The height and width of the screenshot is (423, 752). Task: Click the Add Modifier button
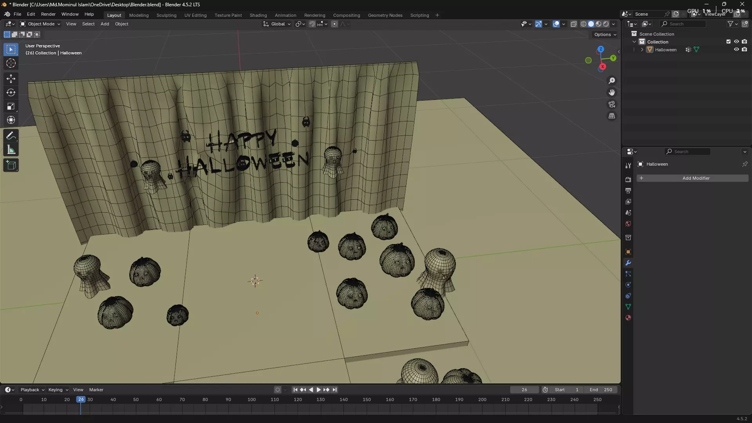point(692,178)
